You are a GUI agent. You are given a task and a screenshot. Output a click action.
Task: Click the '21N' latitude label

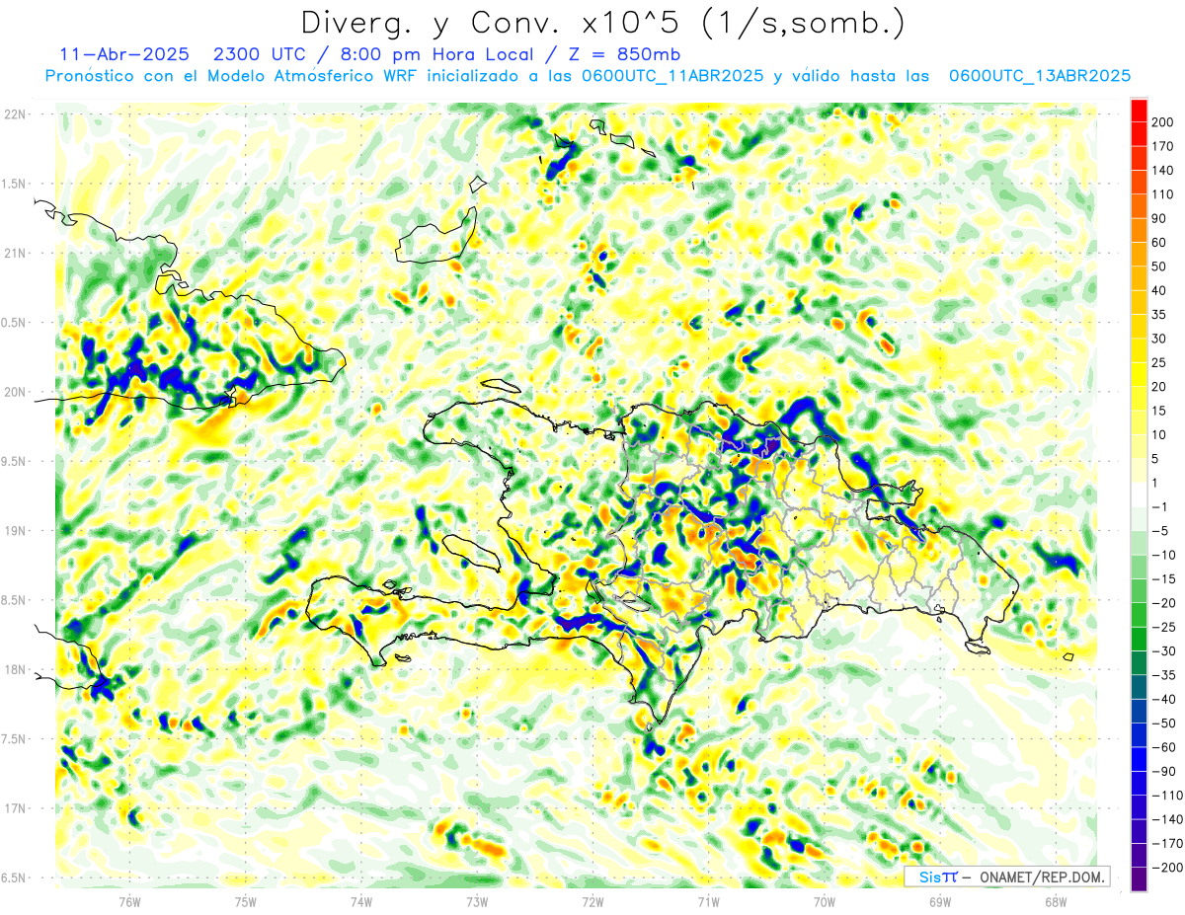pos(14,253)
